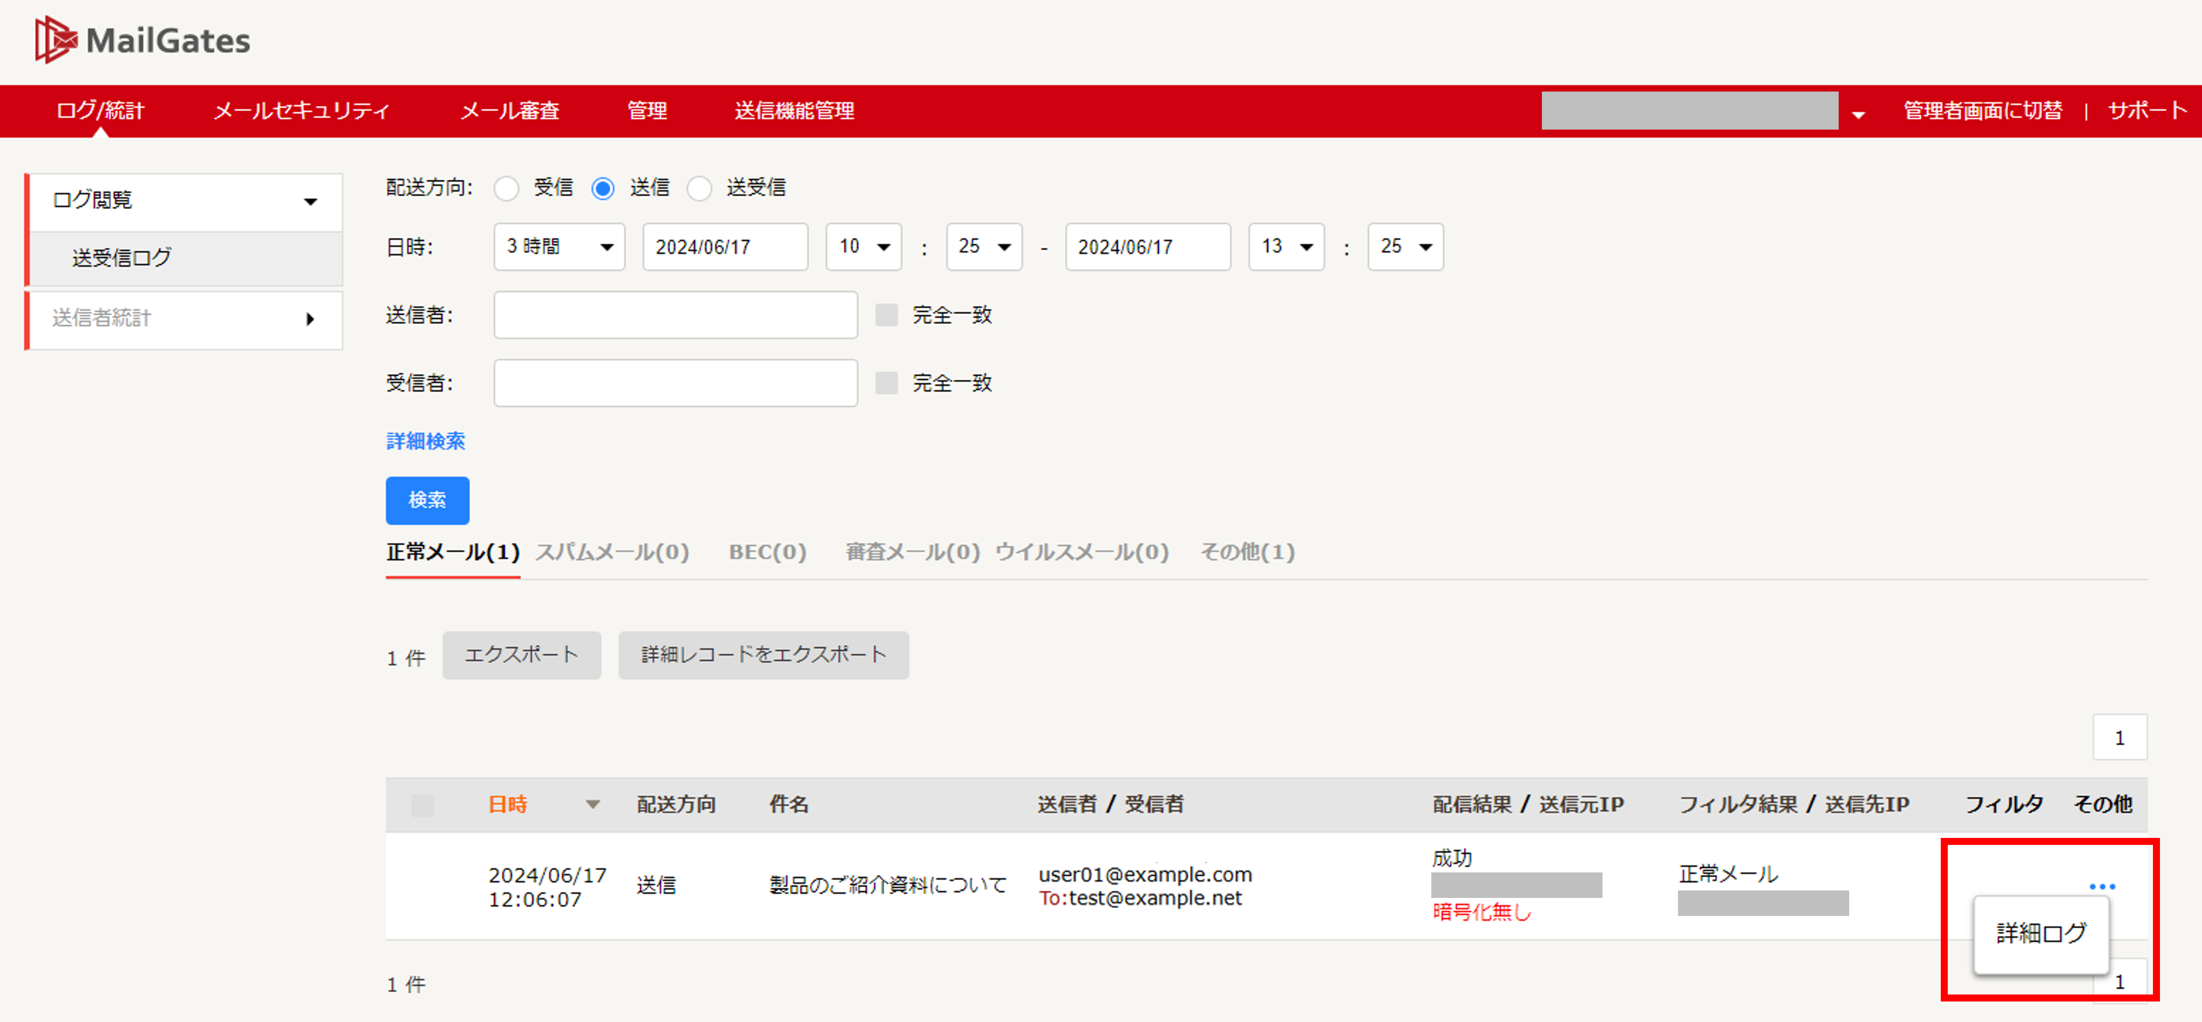The height and width of the screenshot is (1022, 2202).
Task: Click page 1 button above the table
Action: coord(2119,737)
